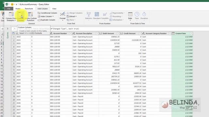This screenshot has width=209, height=117.
Task: Click Credit Amount decimal type icon
Action: point(121,33)
